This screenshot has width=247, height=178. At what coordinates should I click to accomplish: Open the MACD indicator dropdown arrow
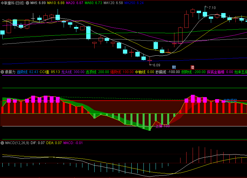pos(2,143)
